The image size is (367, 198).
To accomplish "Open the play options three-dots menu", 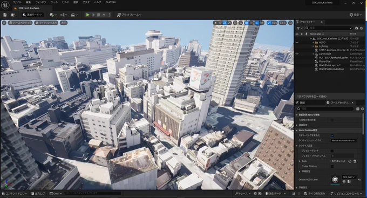I will [x=110, y=15].
